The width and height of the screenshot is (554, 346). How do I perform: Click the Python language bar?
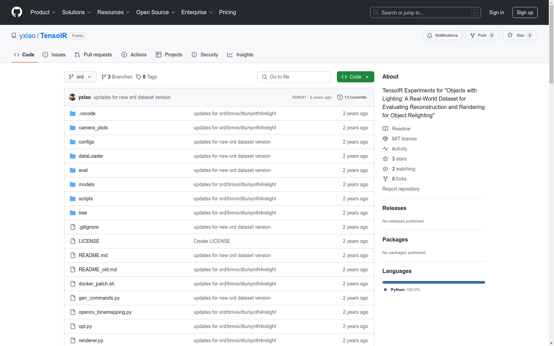tap(434, 282)
